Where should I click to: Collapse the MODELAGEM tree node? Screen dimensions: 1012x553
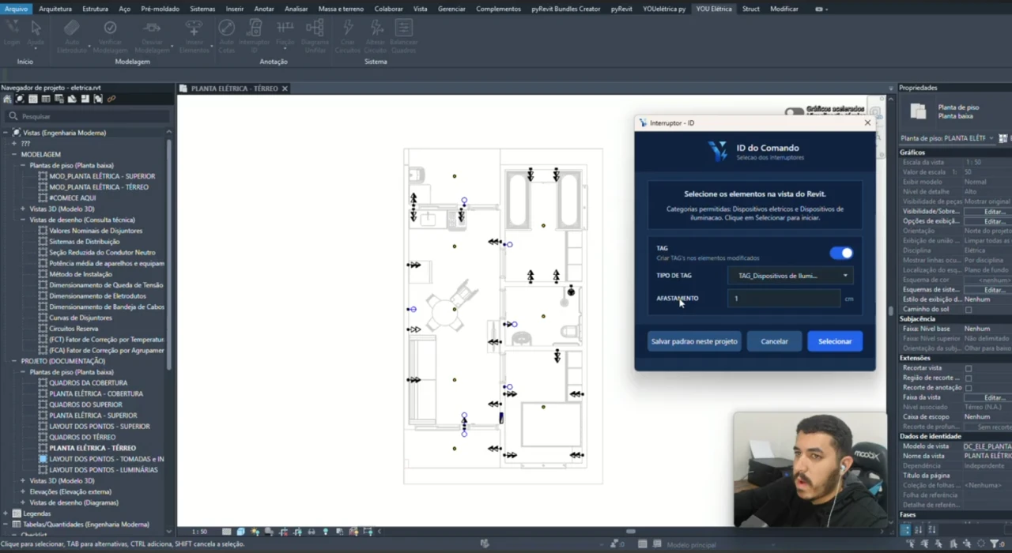(x=14, y=155)
